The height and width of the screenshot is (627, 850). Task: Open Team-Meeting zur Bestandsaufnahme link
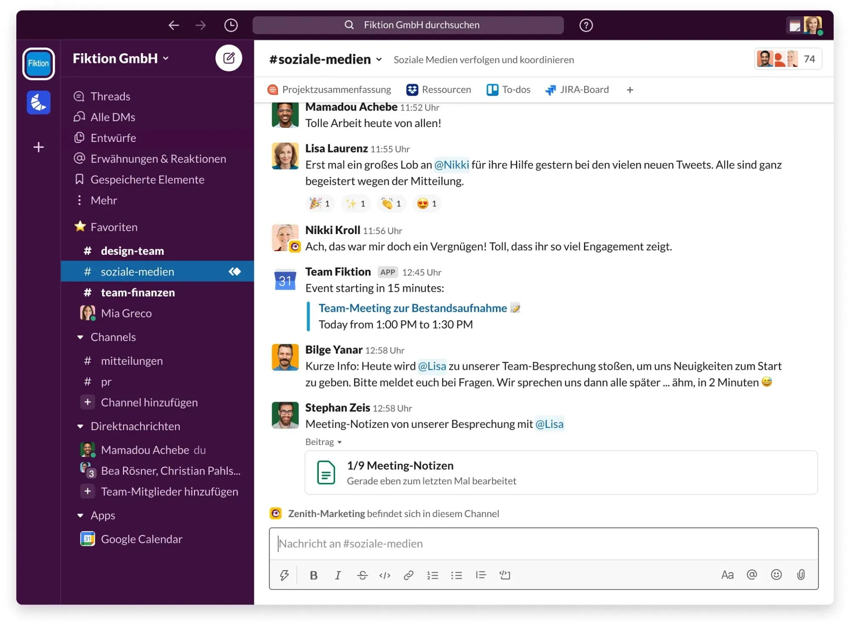point(412,308)
